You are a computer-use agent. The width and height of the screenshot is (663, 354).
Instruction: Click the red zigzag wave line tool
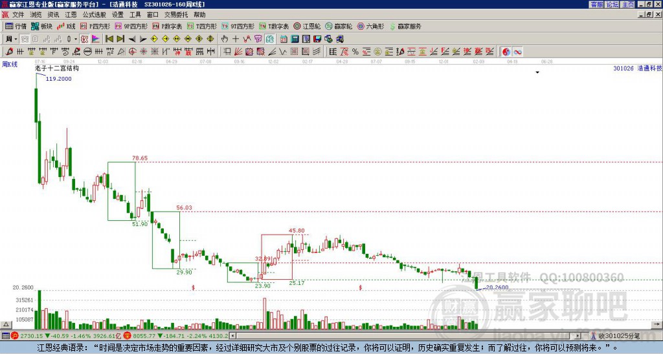pos(247,39)
